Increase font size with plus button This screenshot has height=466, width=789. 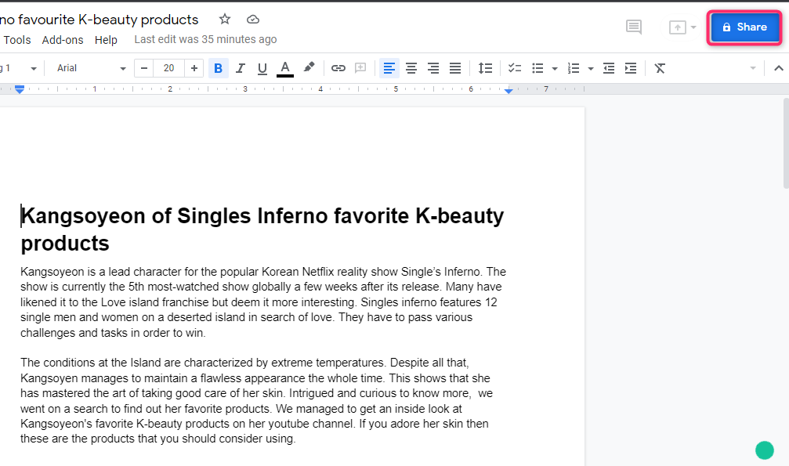tap(194, 68)
